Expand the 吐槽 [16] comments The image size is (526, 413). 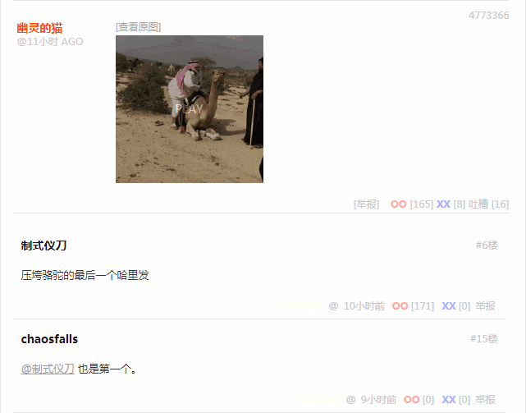coord(489,204)
